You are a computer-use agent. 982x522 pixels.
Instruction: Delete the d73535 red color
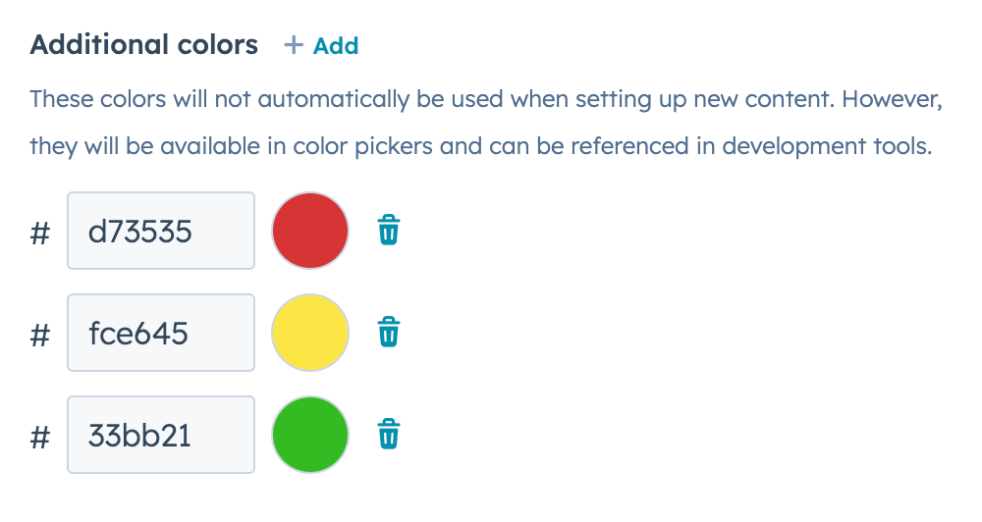pyautogui.click(x=389, y=231)
